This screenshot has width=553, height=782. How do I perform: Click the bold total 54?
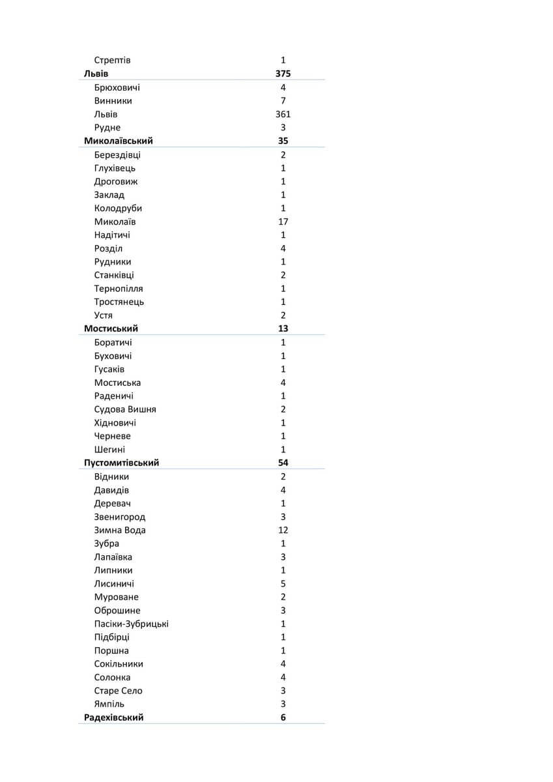tap(283, 463)
